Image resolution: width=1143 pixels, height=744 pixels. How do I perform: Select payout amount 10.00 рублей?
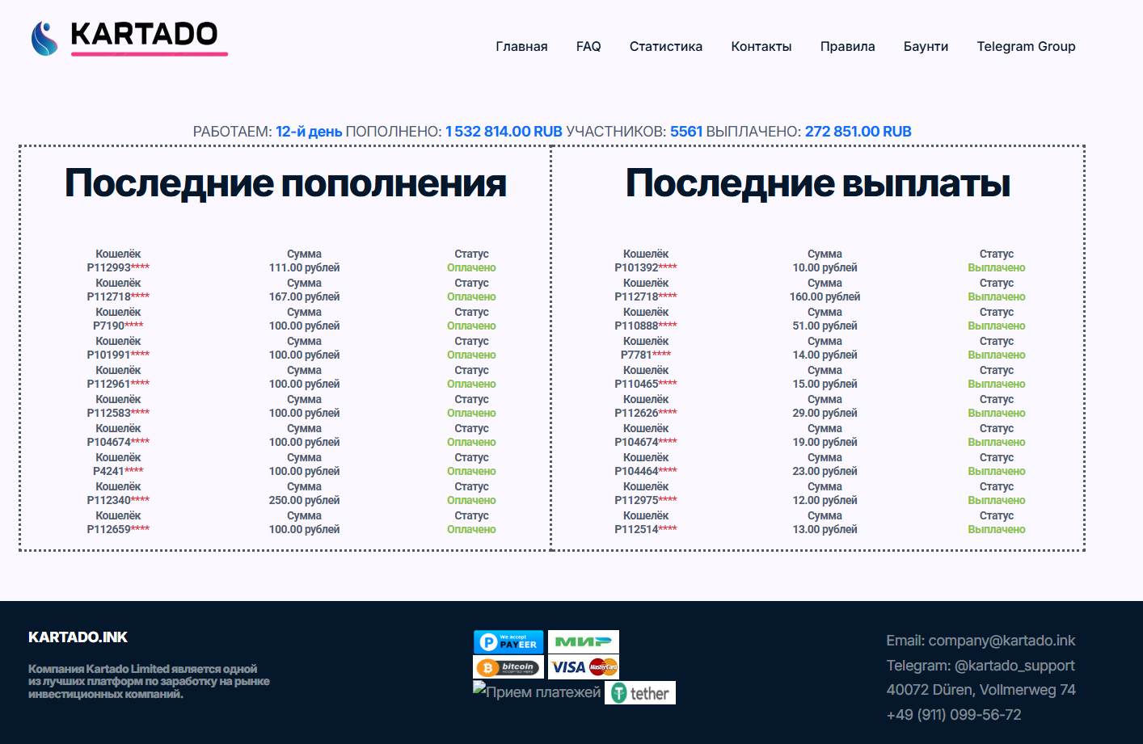(x=825, y=267)
